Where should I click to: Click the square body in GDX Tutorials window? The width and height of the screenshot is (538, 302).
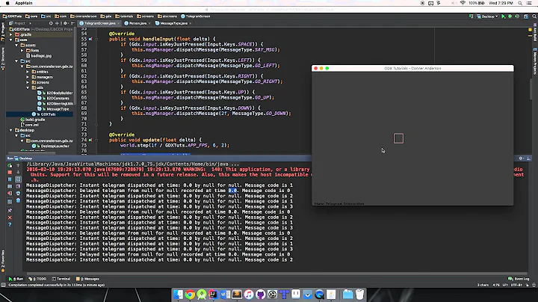click(398, 138)
